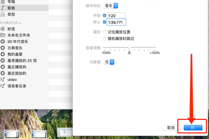Screen dimensions: 209x139
Task: Open the 最近添加的 playlist
Action: click(x=17, y=73)
